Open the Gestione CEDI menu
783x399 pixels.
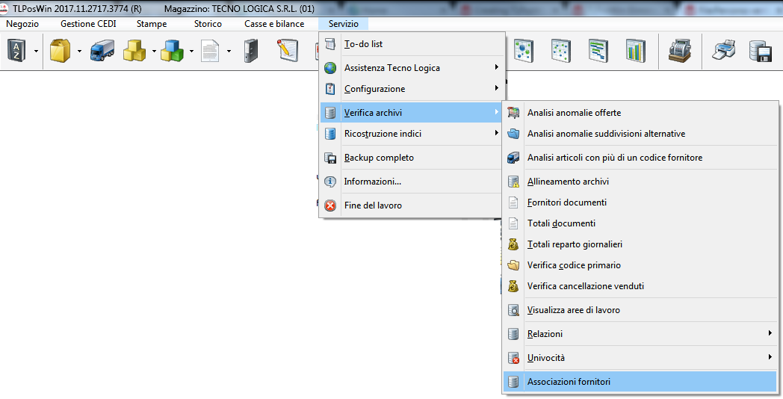pos(88,24)
